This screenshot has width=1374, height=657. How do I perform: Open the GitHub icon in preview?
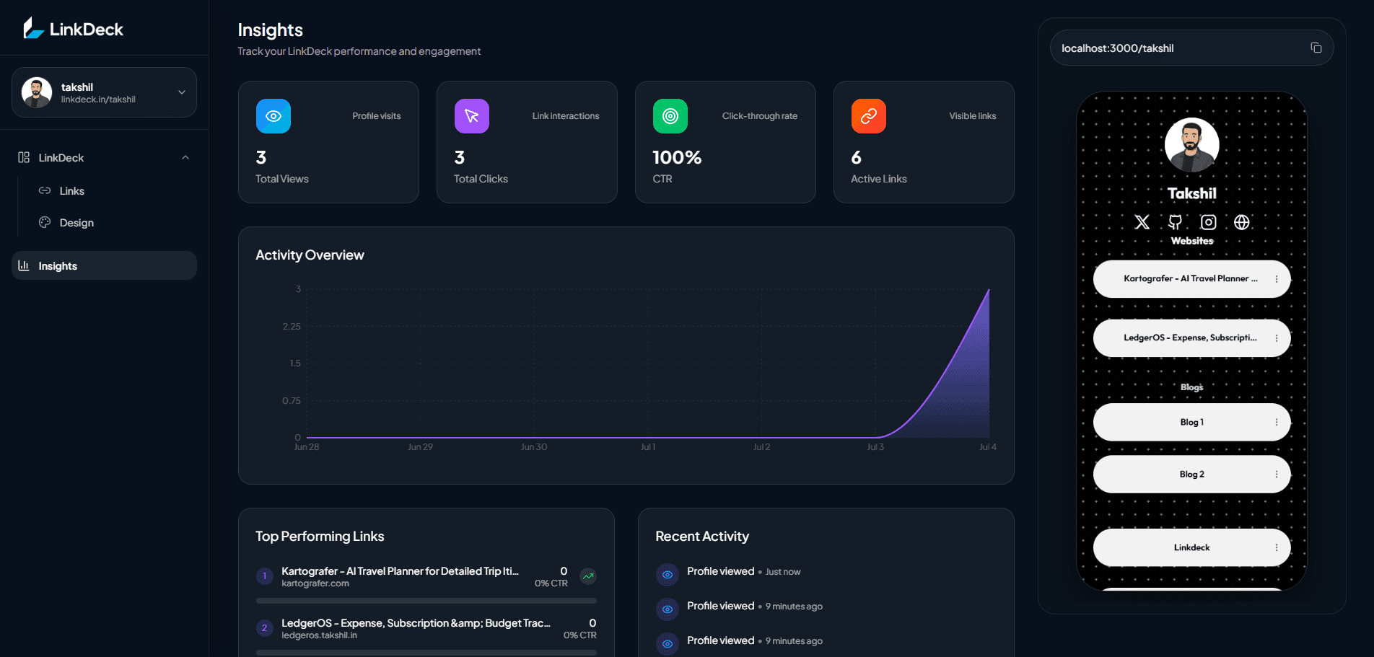click(1176, 222)
